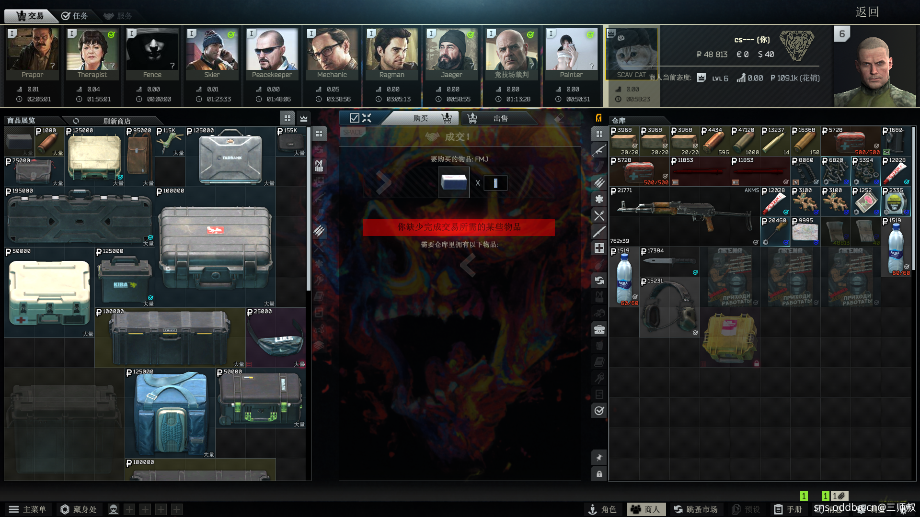This screenshot has width=920, height=517.
Task: Click the orange figure icon above stash
Action: pyautogui.click(x=598, y=118)
